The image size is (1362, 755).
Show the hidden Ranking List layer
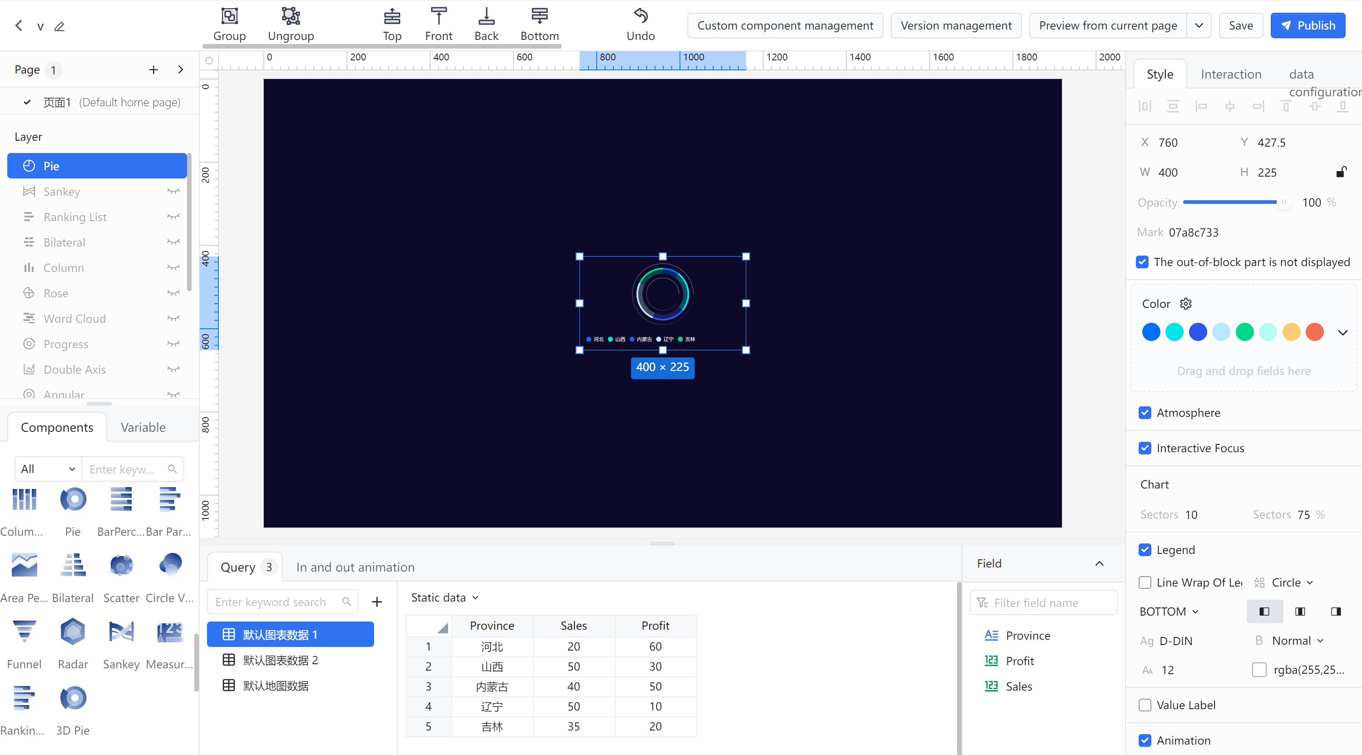point(173,216)
